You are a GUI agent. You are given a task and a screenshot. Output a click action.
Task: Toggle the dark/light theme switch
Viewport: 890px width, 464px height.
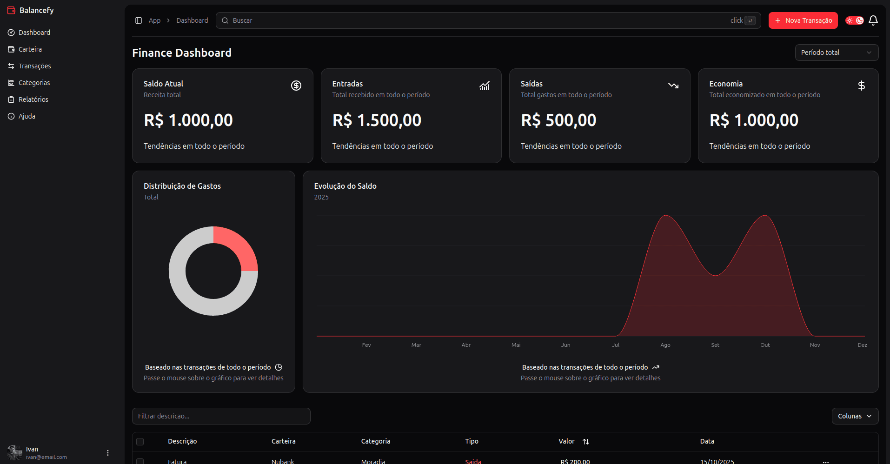click(854, 20)
